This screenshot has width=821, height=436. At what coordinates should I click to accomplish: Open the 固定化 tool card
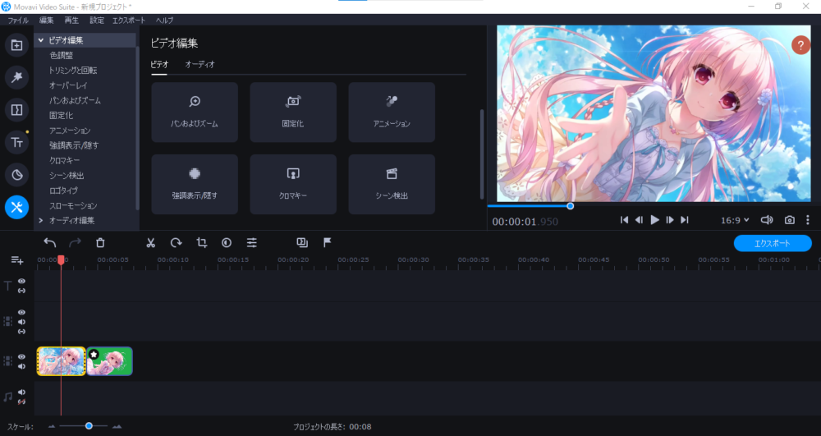(x=293, y=112)
